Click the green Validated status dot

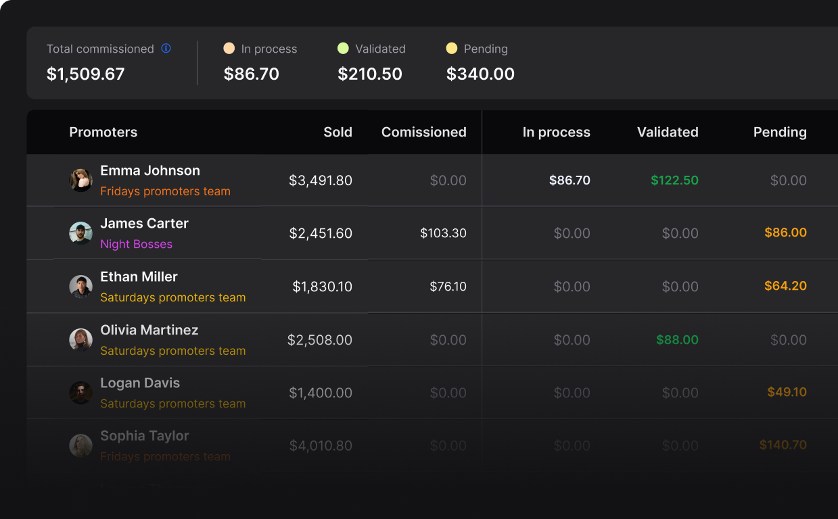pos(343,48)
